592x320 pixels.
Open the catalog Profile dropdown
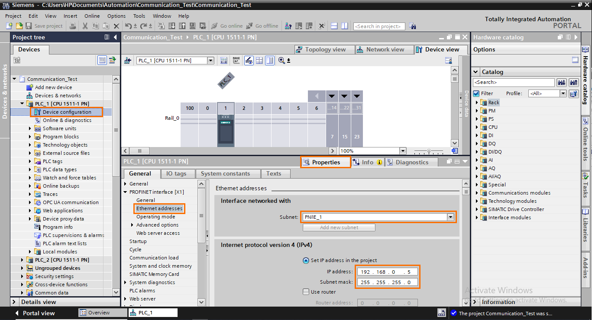563,93
